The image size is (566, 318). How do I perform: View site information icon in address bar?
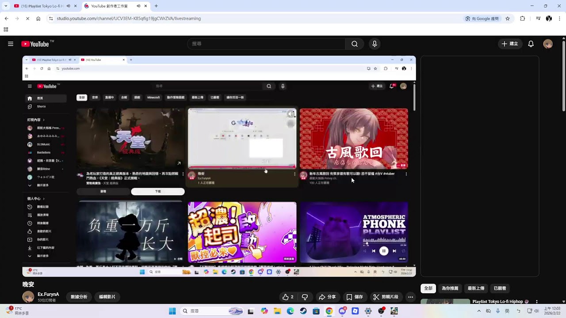point(51,19)
